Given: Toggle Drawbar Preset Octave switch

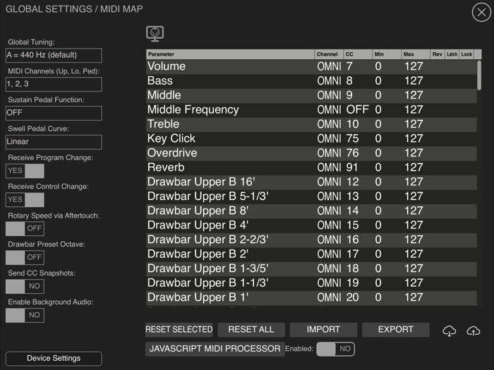Looking at the screenshot, I should tap(25, 257).
